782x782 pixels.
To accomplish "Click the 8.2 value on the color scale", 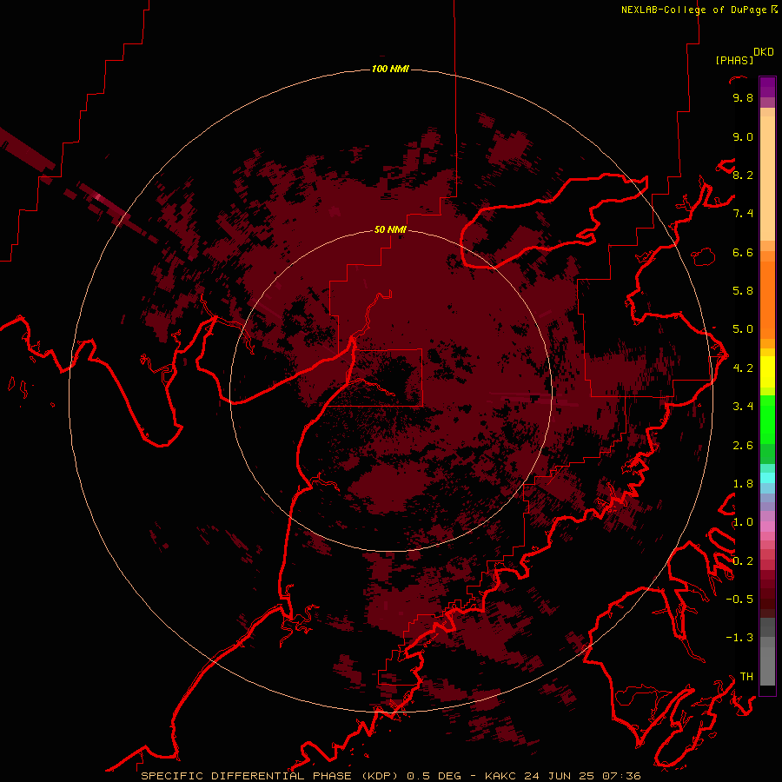I will [x=743, y=175].
